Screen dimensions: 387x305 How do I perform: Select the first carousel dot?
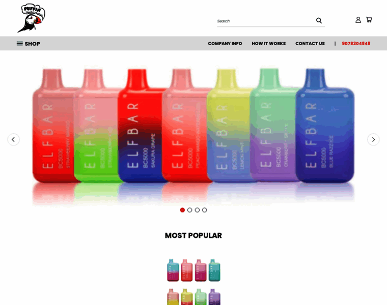182,210
